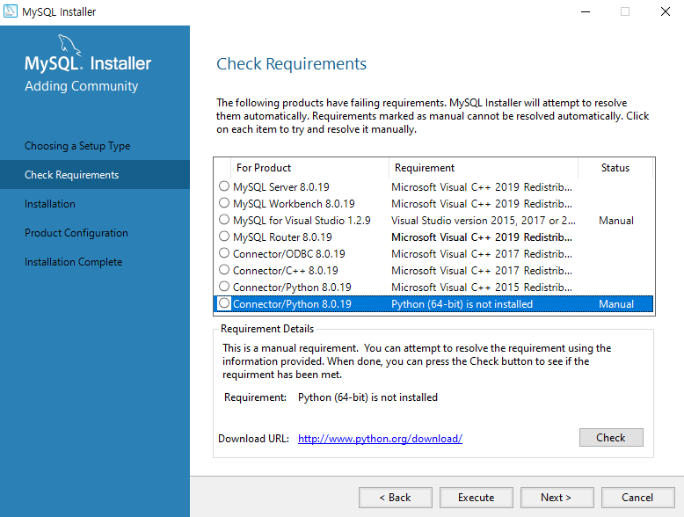The height and width of the screenshot is (517, 684).
Task: Select radio button for Connector/ODBC 8.0.19
Action: tap(224, 253)
